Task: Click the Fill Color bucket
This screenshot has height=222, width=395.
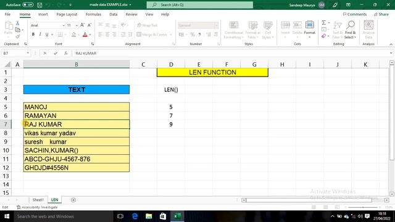Action: point(73,35)
